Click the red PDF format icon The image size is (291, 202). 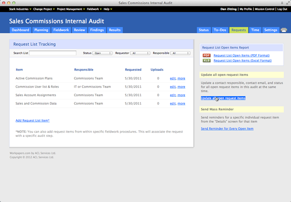(x=207, y=55)
